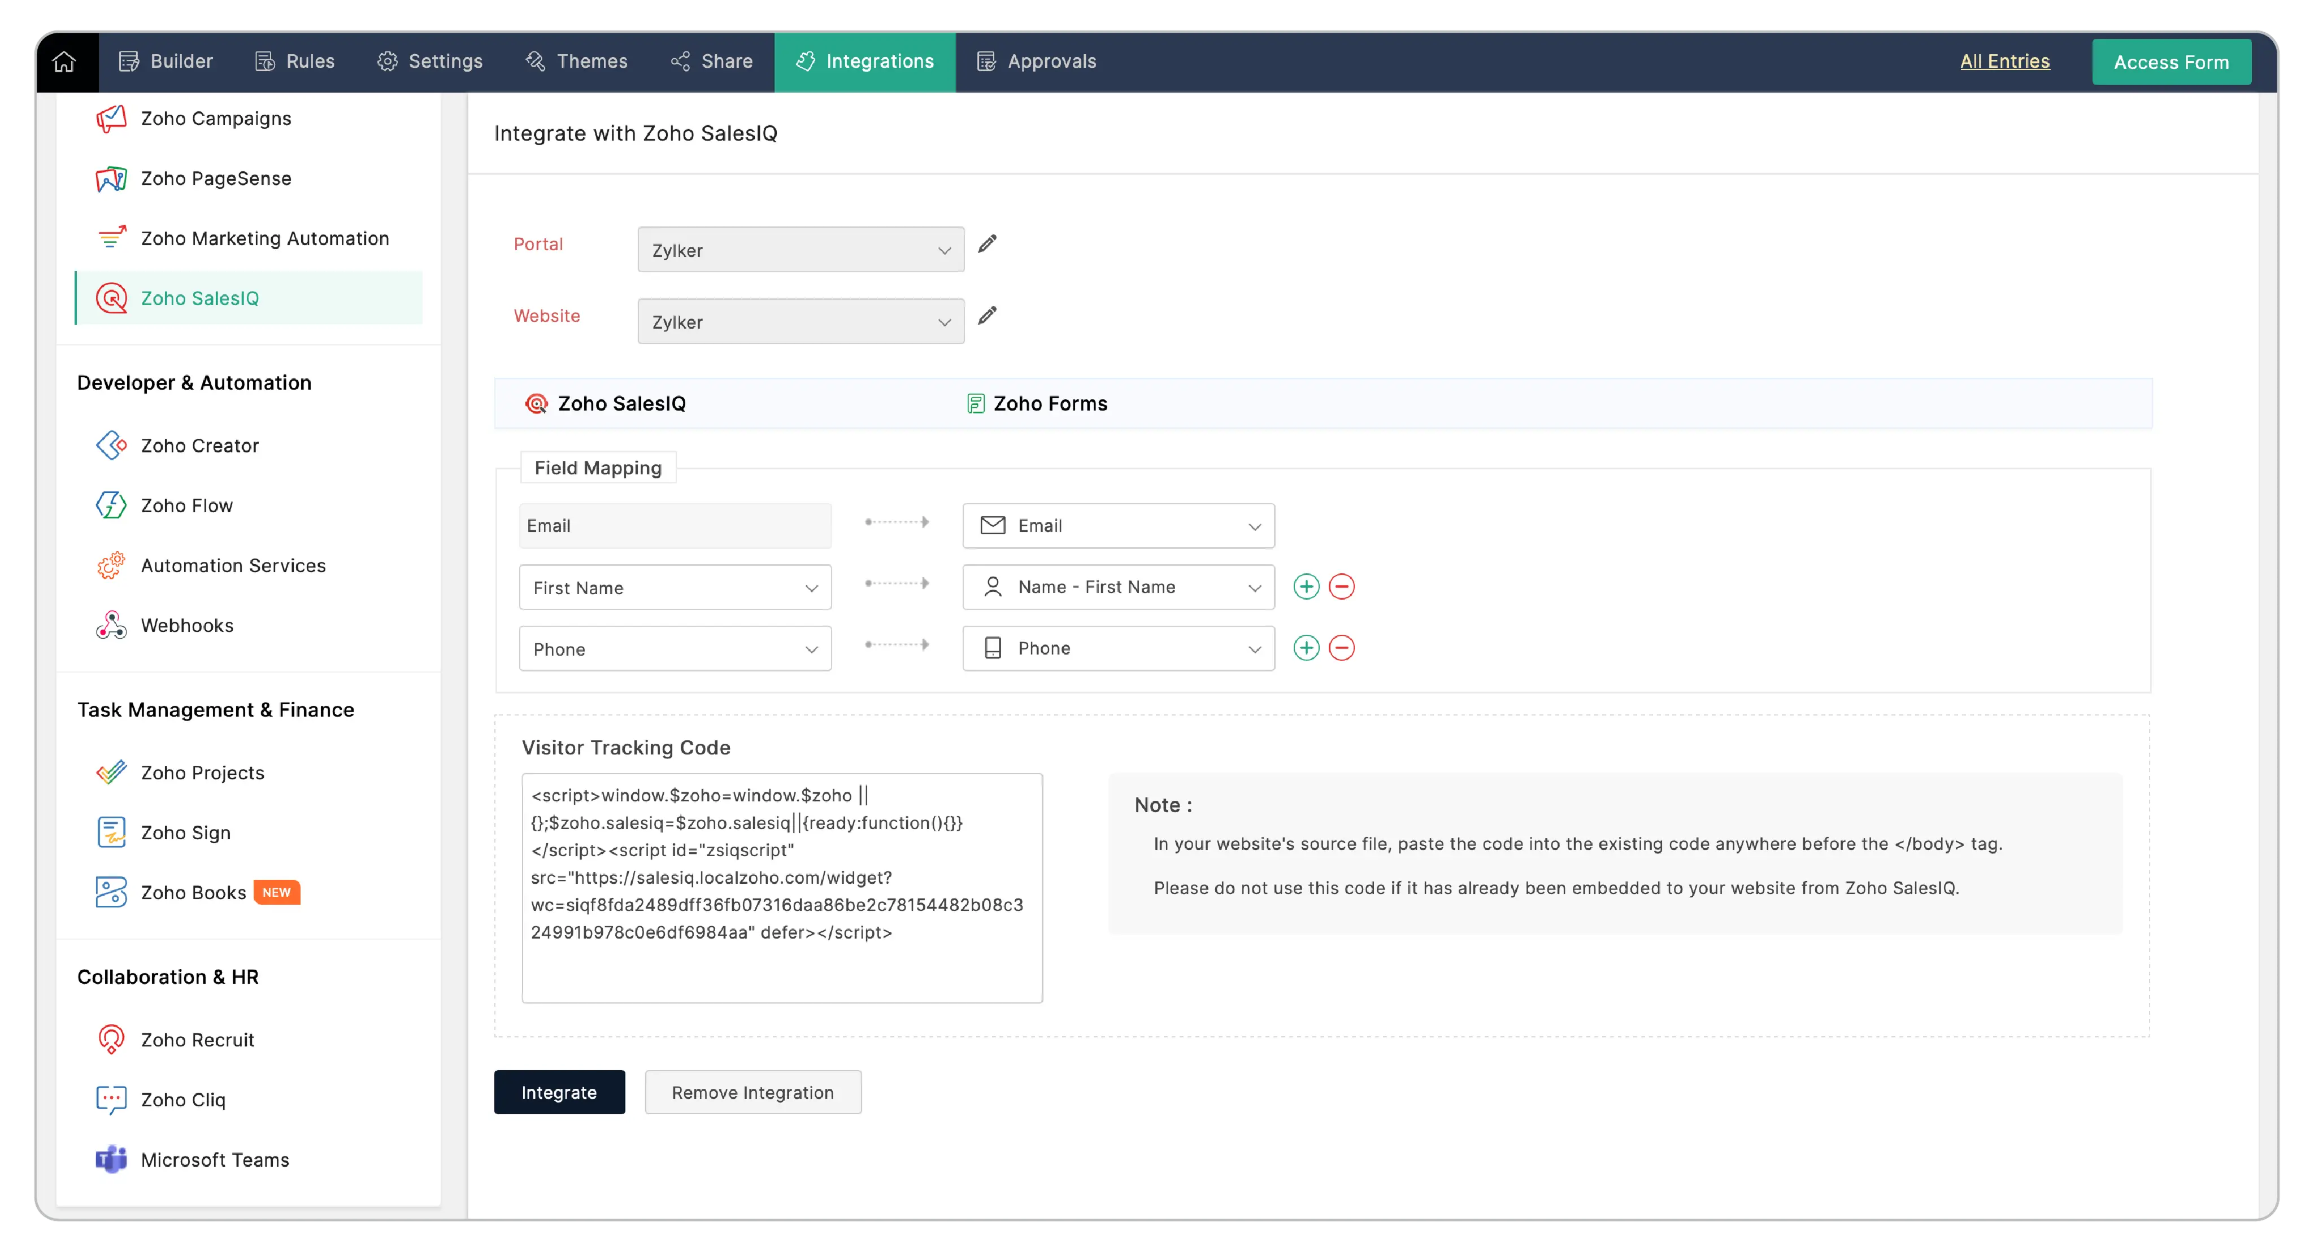Select the Visitor Tracking Code text box

781,887
